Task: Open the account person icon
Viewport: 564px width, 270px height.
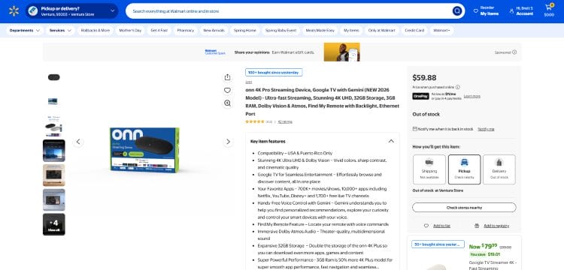Action: point(511,11)
